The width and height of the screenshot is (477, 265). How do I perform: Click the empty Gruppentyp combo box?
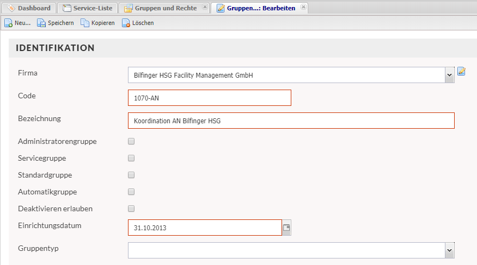point(291,250)
